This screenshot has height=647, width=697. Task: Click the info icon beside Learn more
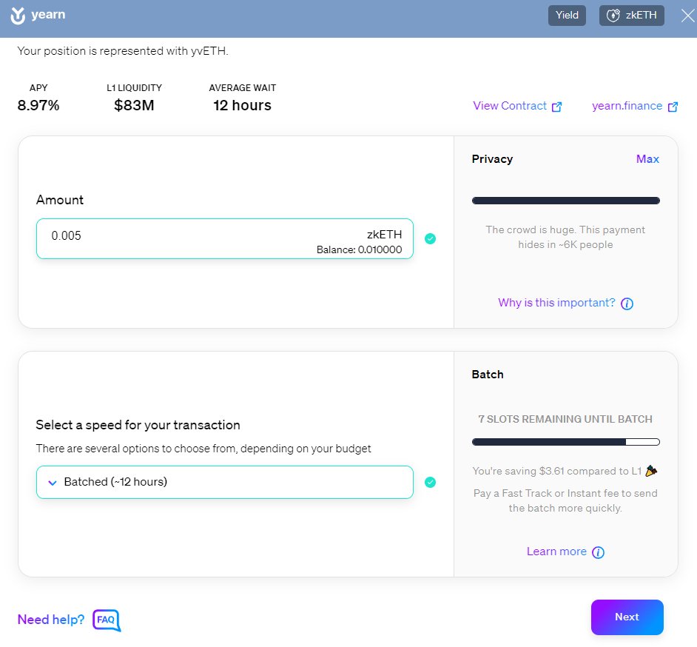[599, 552]
